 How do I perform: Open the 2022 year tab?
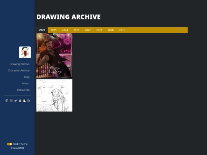point(88,30)
